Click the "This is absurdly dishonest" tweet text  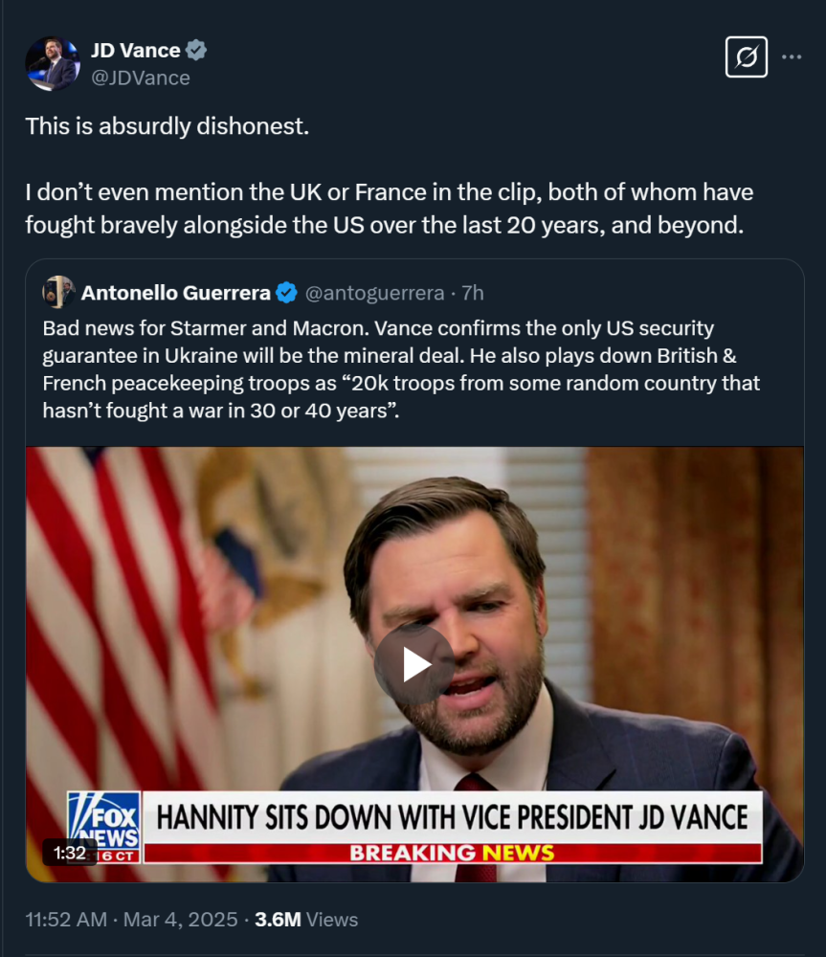(x=167, y=126)
